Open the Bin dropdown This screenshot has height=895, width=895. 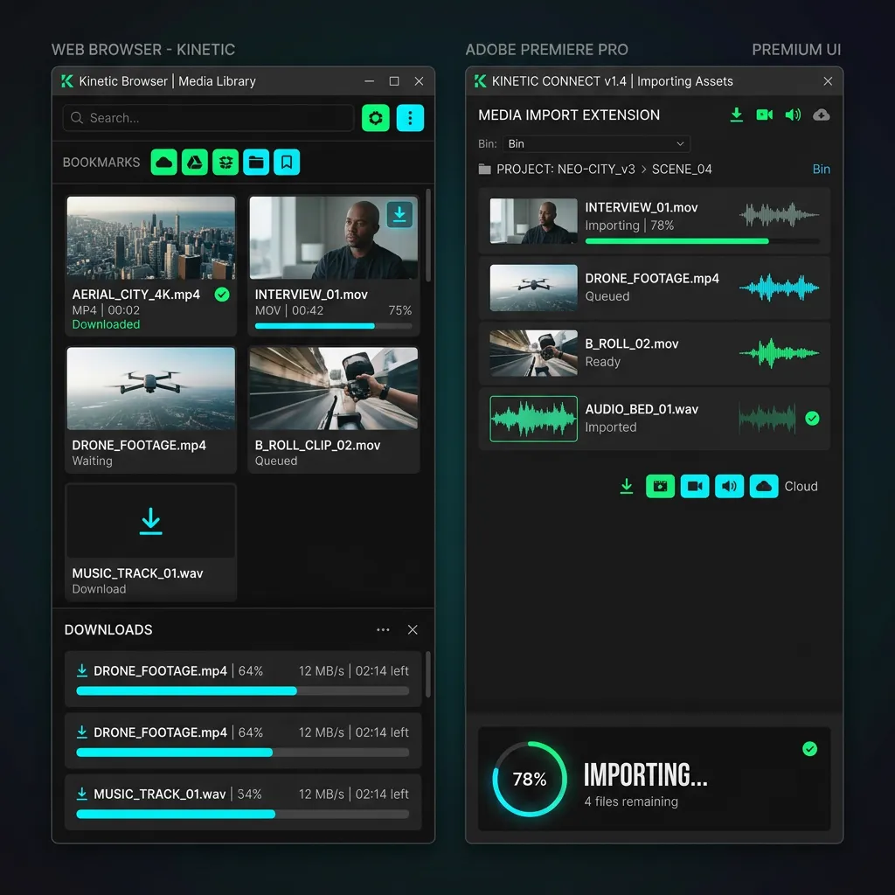tap(596, 144)
